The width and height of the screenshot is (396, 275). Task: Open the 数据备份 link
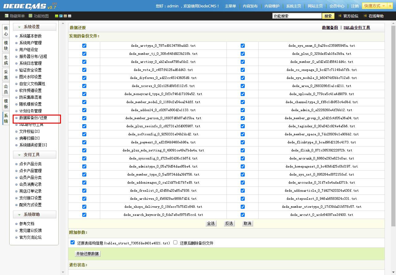tap(330, 28)
